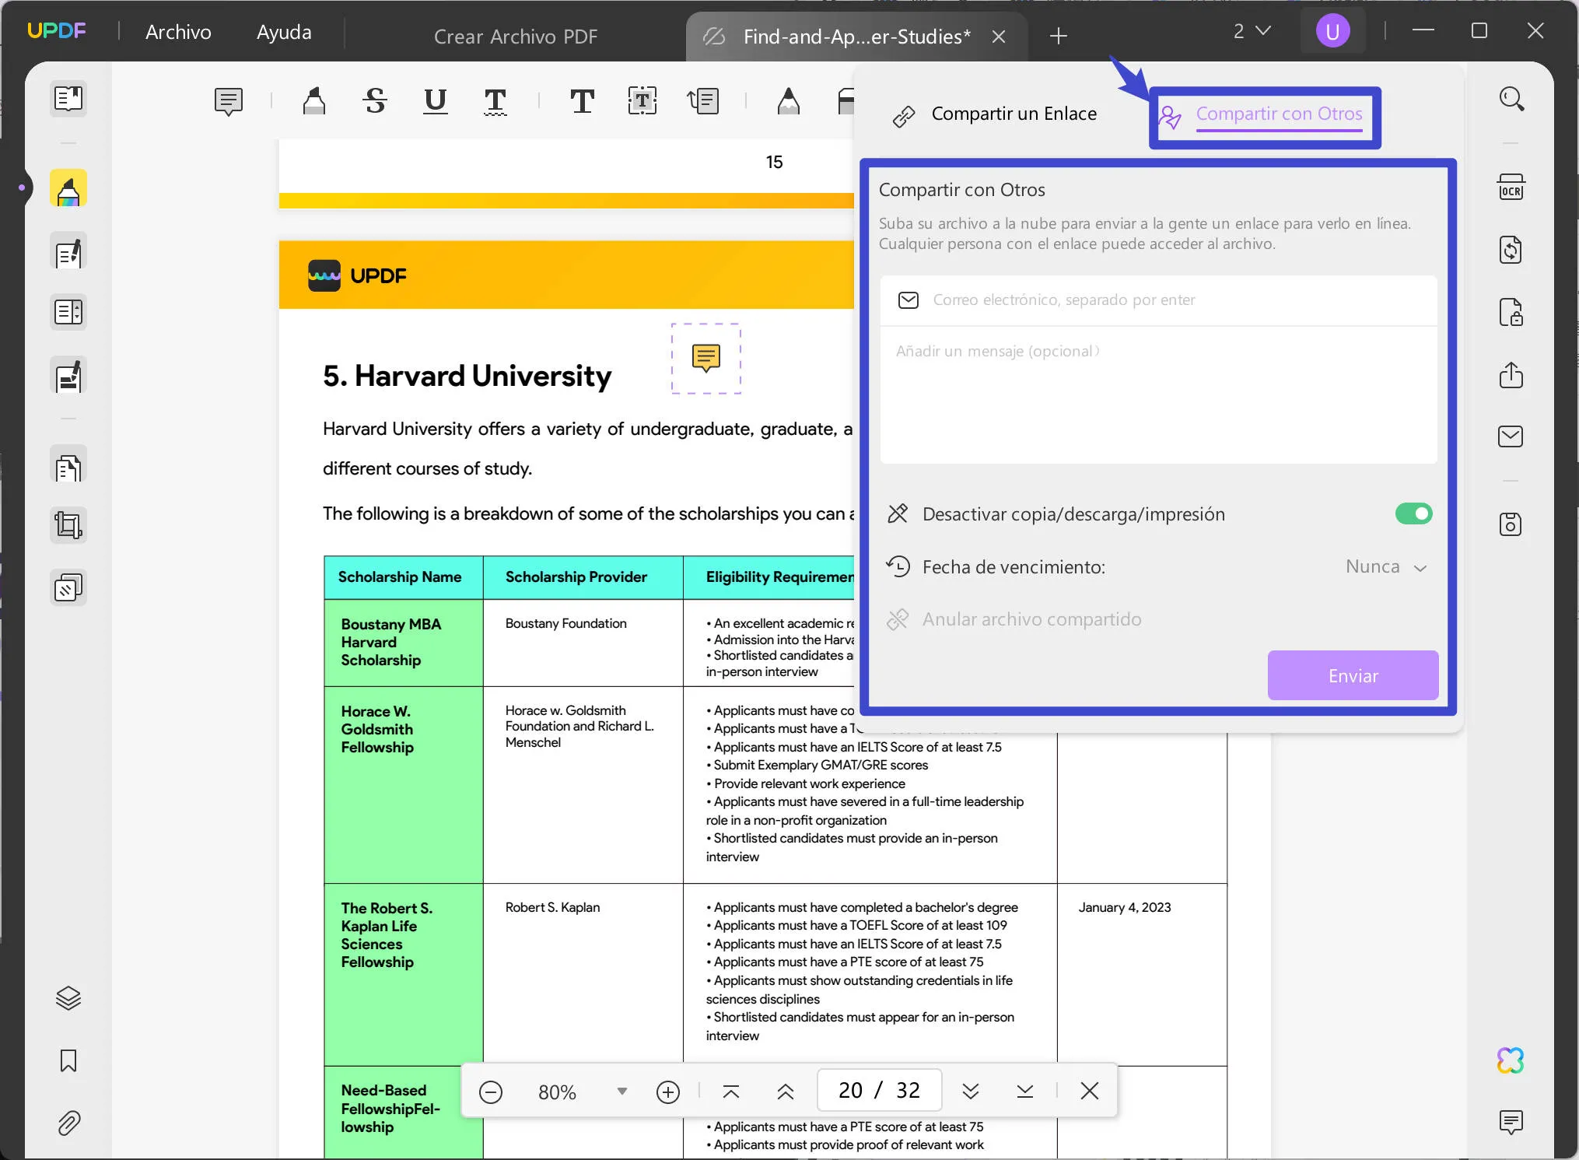Click the Añadir un mensaje text area
Viewport: 1579px width, 1160px height.
tap(1158, 394)
